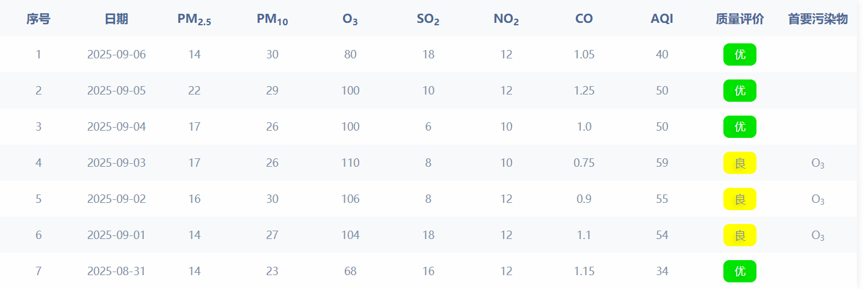Select the 序号 column header
Image resolution: width=863 pixels, height=289 pixels.
(39, 19)
